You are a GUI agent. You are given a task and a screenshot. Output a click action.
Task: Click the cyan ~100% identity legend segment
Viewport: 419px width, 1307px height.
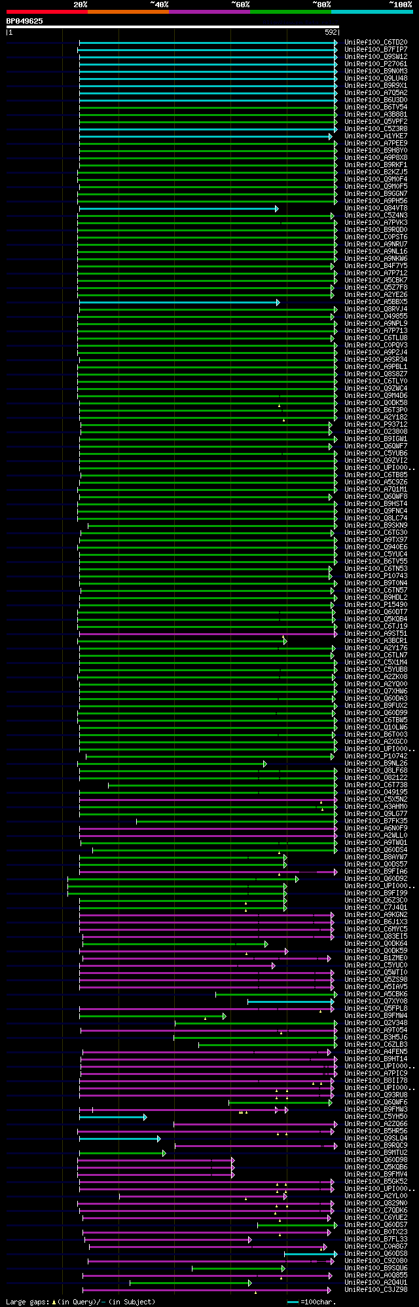[372, 12]
